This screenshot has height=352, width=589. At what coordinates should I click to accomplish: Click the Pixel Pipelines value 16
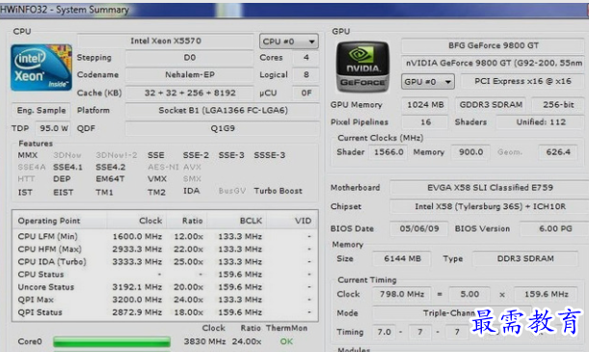(x=425, y=122)
